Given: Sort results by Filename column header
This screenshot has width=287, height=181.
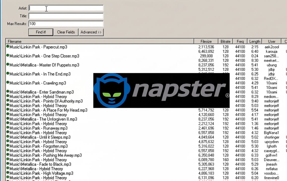Looking at the screenshot, I should tap(100, 41).
